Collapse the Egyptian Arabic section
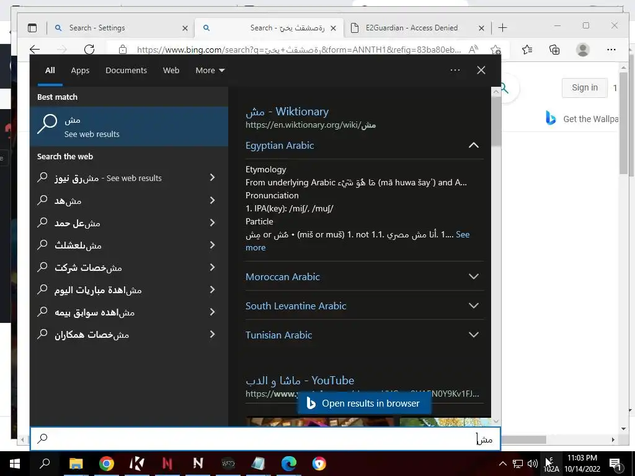The image size is (635, 476). [473, 145]
